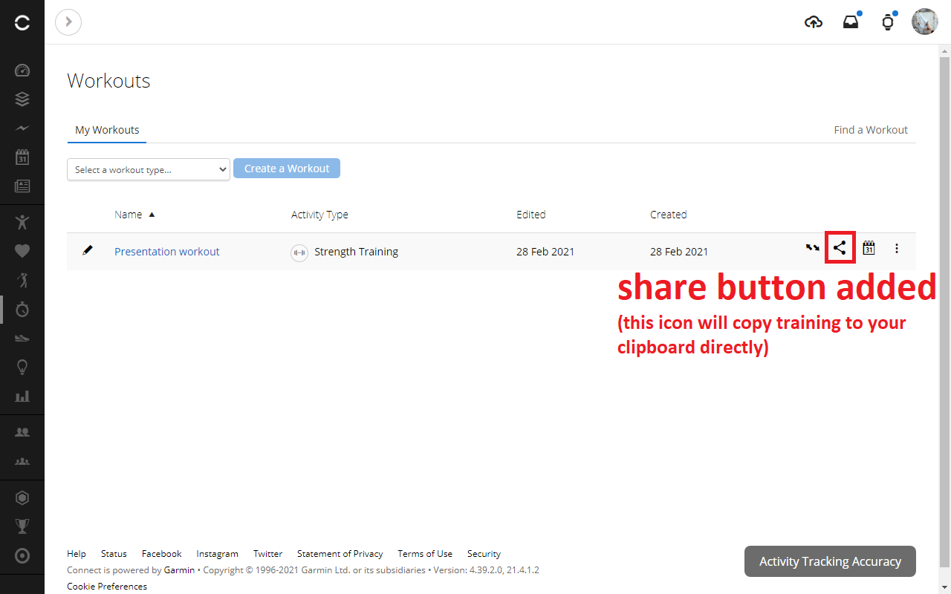
Task: Open the circular goals icon in sidebar
Action: pos(22,555)
